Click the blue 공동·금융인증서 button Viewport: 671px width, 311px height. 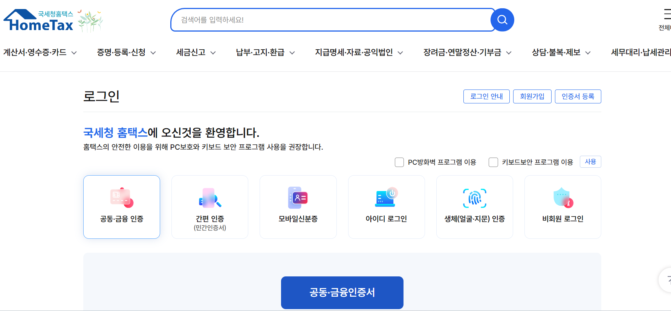click(342, 293)
